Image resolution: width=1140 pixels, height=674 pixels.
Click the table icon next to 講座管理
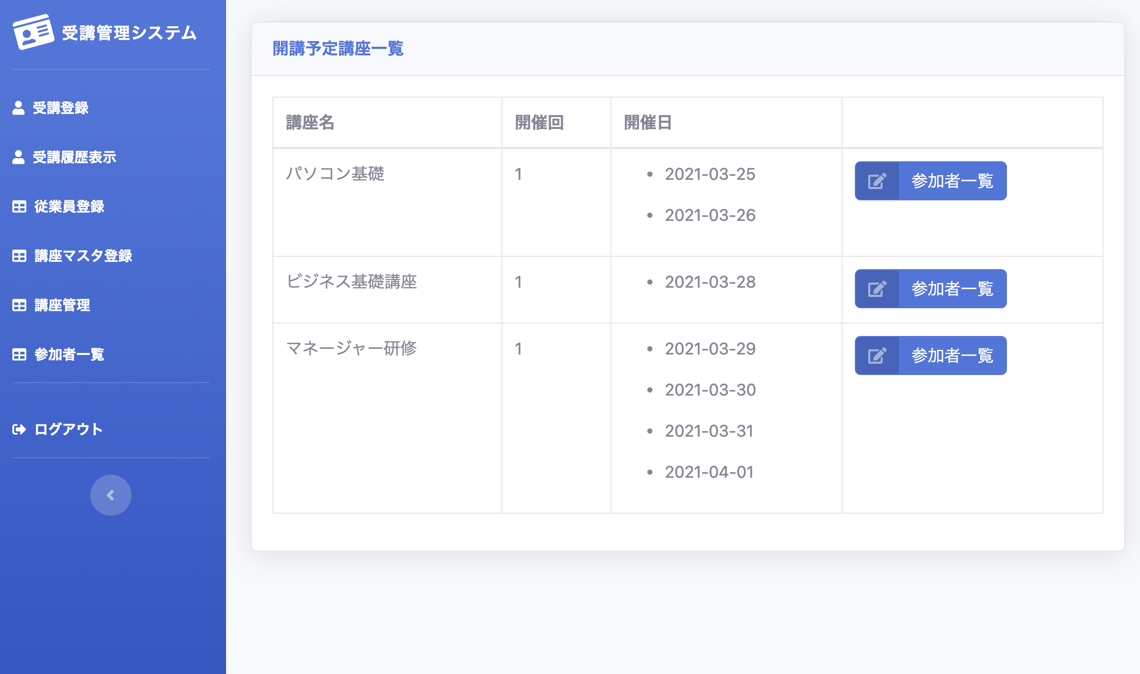tap(18, 306)
